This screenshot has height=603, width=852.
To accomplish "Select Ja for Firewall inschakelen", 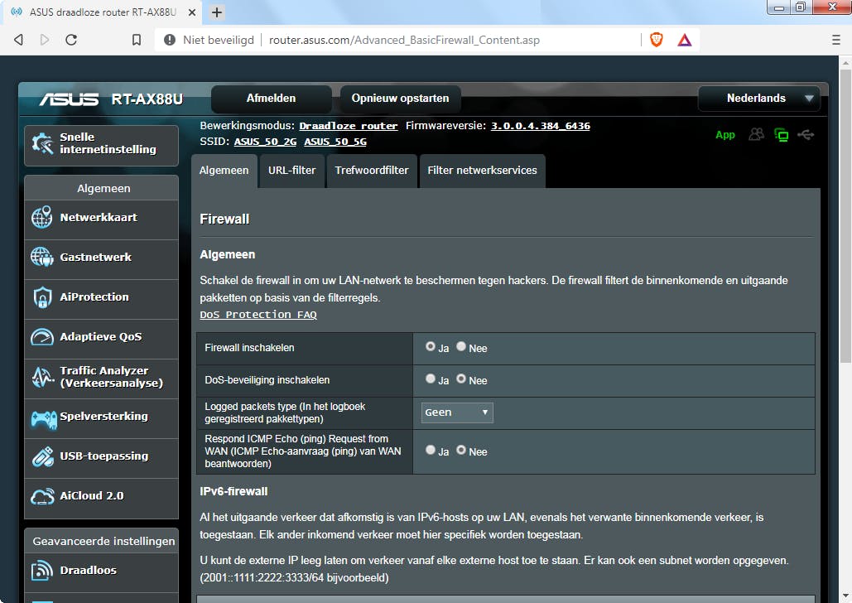I will [431, 346].
